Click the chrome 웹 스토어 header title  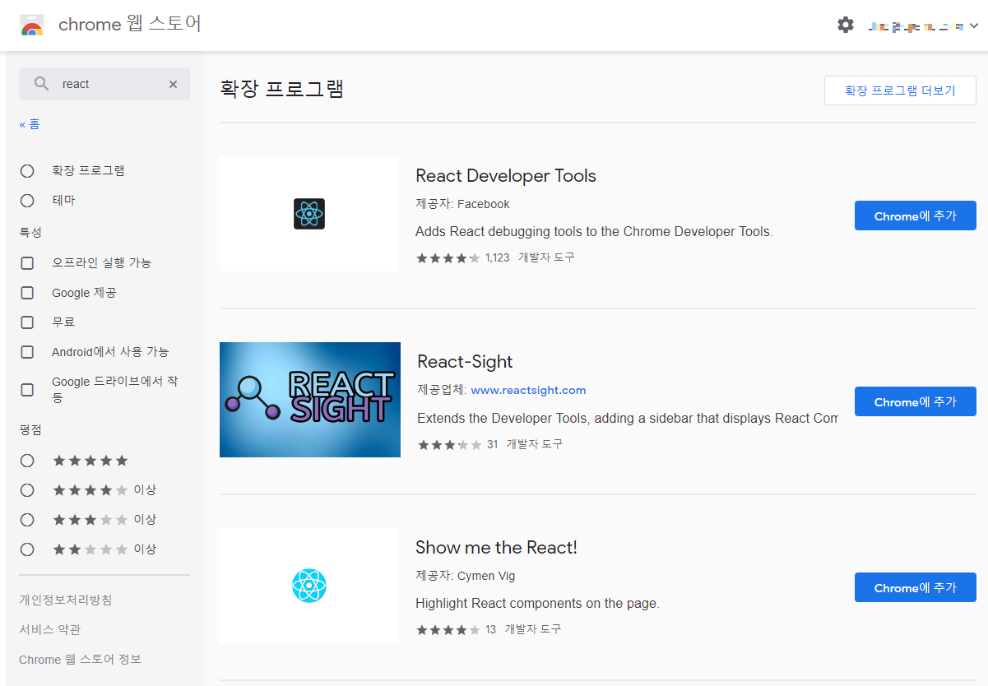click(130, 25)
